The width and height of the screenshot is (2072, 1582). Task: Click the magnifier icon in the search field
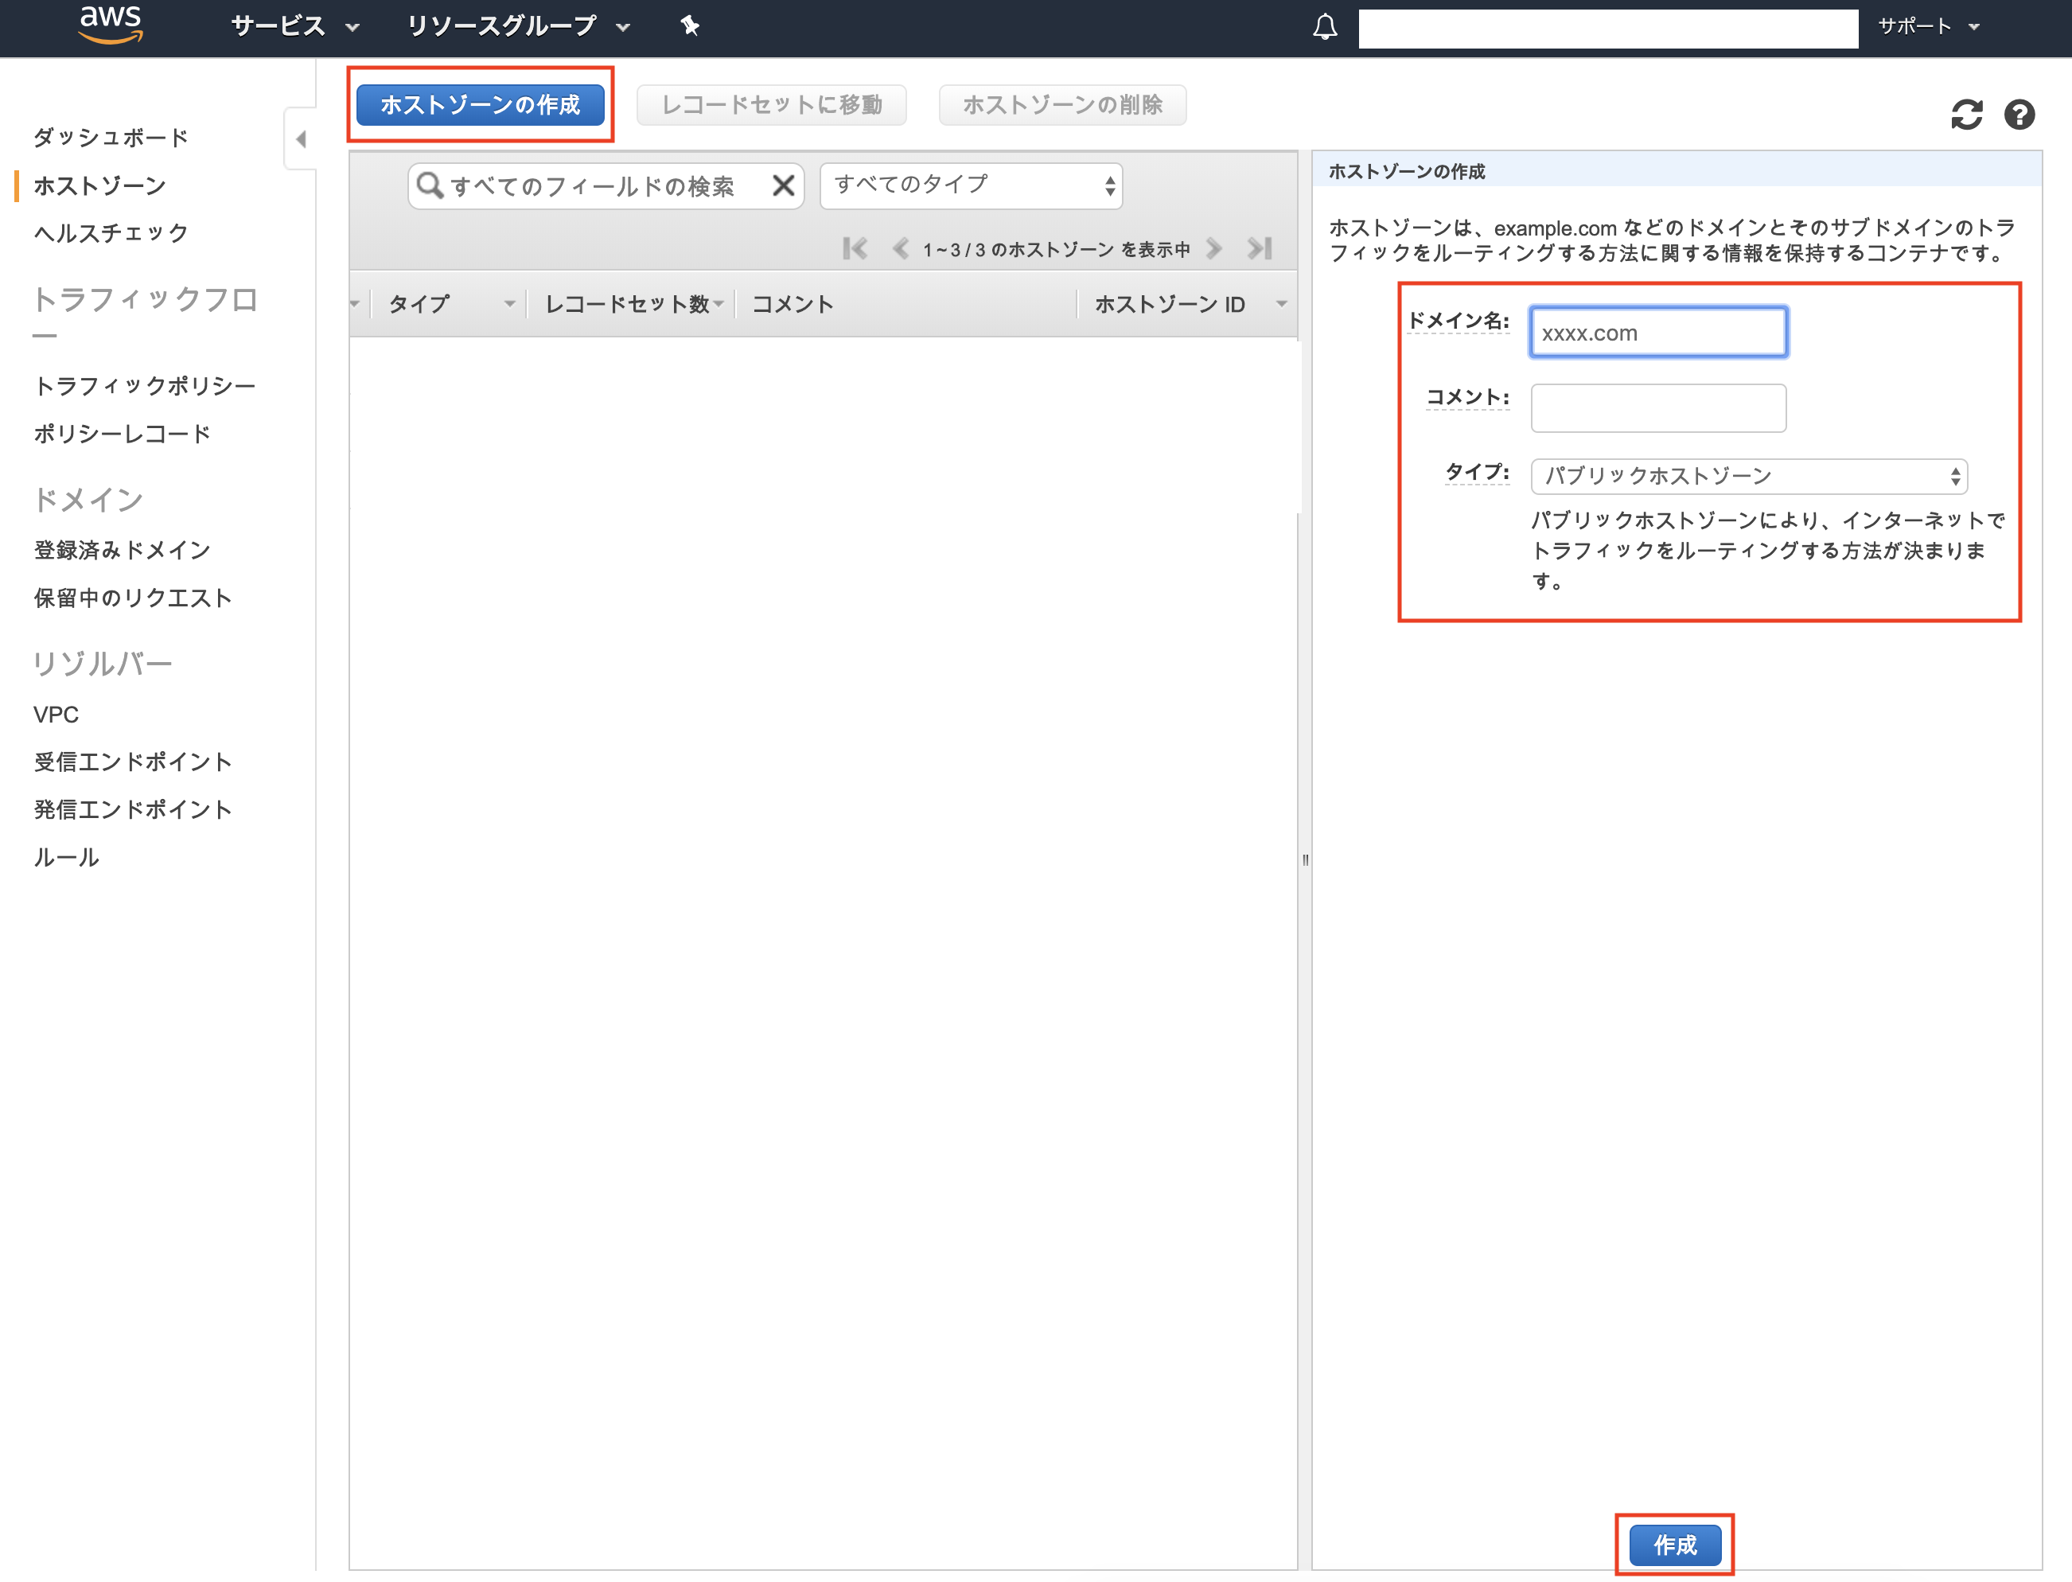tap(431, 185)
